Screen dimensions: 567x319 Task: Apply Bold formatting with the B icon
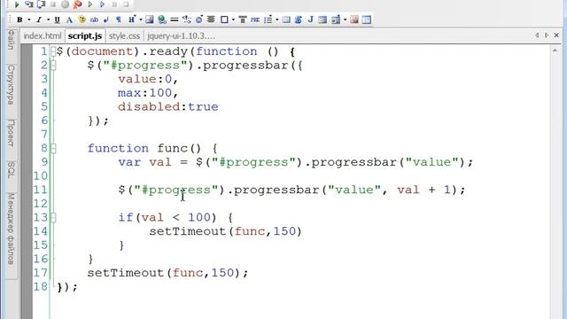[x=19, y=19]
